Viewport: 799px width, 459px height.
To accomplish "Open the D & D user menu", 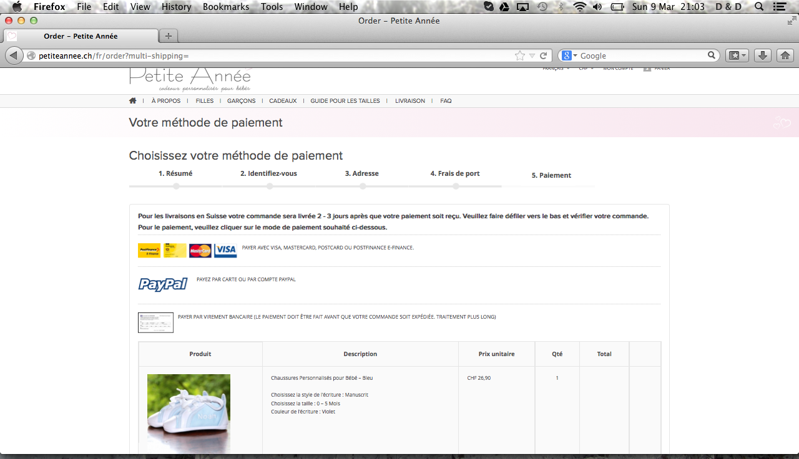I will tap(728, 7).
